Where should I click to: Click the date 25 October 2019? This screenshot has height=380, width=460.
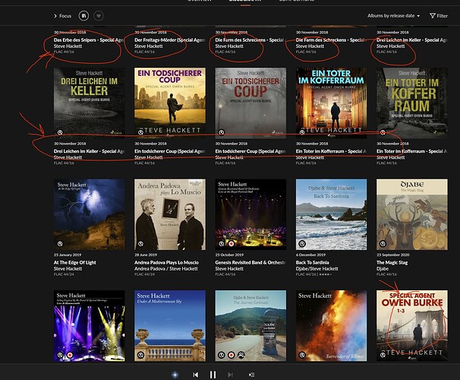pos(229,255)
